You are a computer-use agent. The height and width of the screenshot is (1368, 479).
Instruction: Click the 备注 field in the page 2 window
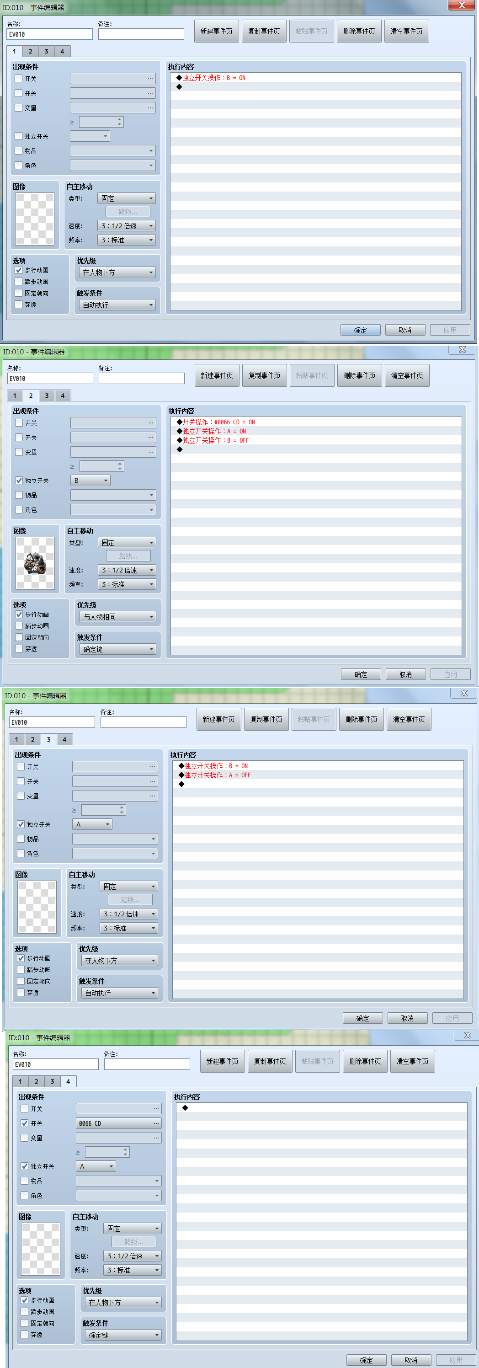(141, 378)
